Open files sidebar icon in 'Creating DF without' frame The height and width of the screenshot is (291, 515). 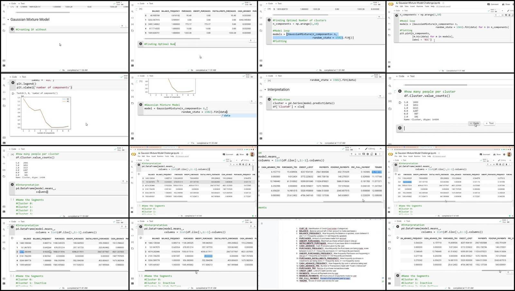4,31
